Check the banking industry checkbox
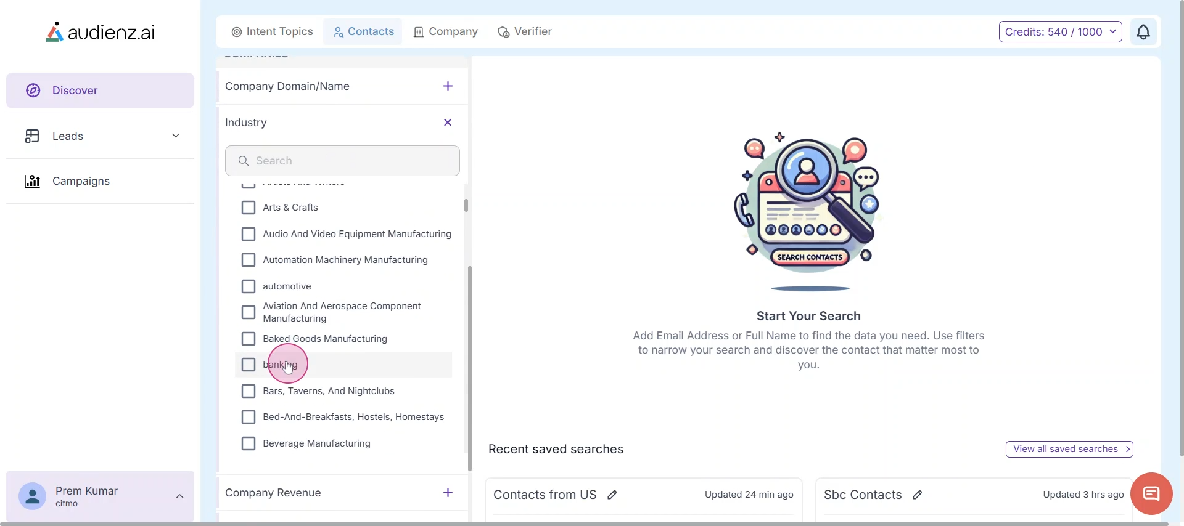The height and width of the screenshot is (526, 1184). coord(249,365)
